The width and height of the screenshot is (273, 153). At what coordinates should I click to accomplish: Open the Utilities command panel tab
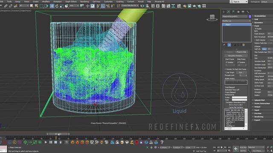click(248, 12)
